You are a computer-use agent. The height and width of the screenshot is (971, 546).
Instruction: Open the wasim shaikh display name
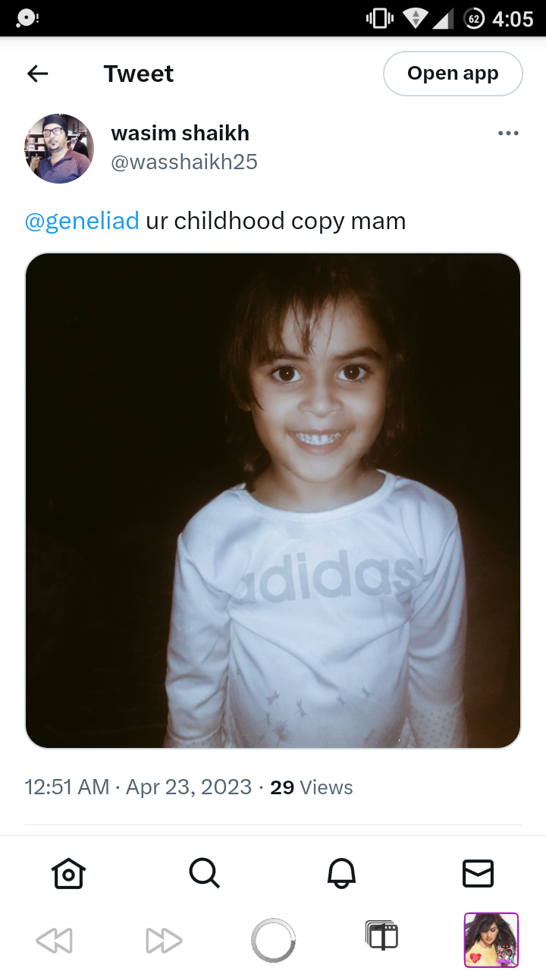pyautogui.click(x=180, y=133)
